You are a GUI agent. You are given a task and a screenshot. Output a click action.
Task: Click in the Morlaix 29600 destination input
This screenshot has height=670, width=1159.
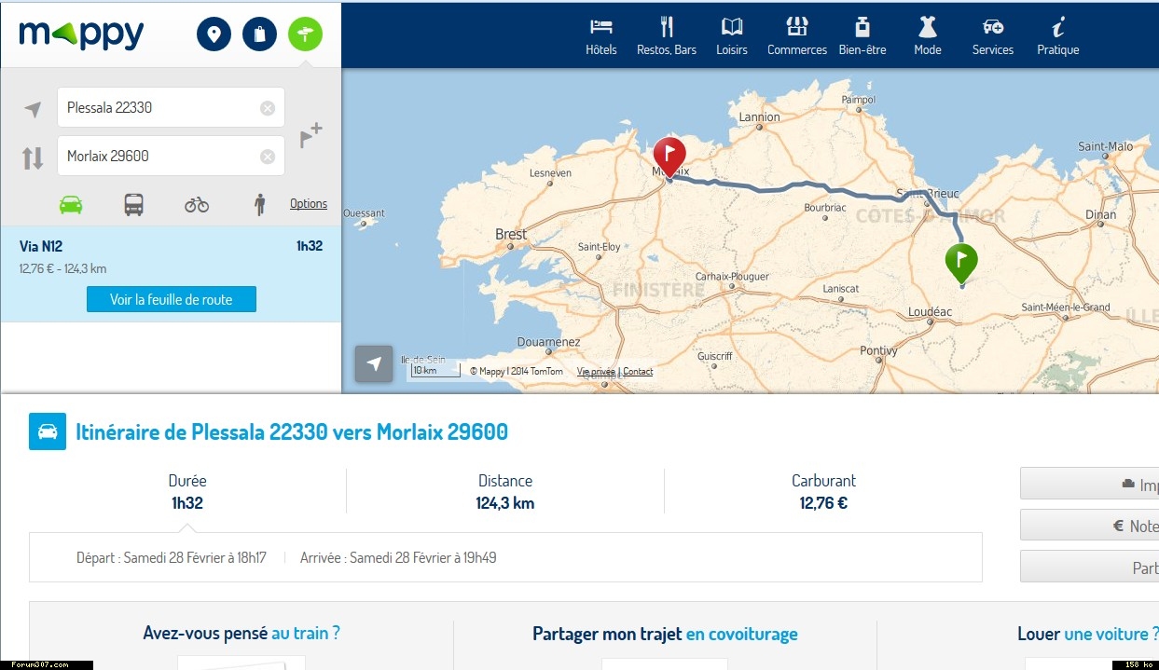pos(159,157)
